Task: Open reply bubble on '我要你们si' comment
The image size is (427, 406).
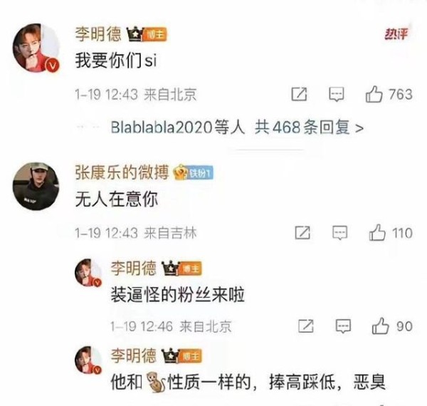Action: [x=337, y=95]
